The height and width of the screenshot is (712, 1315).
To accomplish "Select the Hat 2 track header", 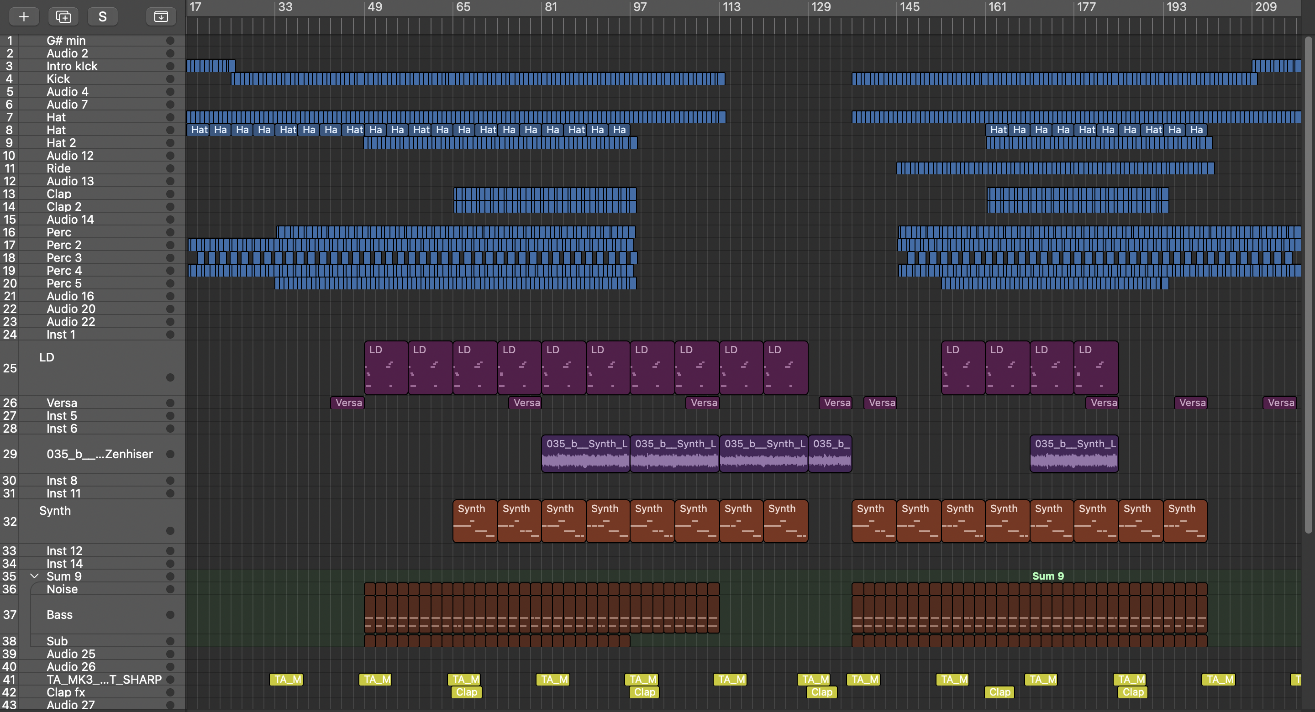I will tap(92, 142).
